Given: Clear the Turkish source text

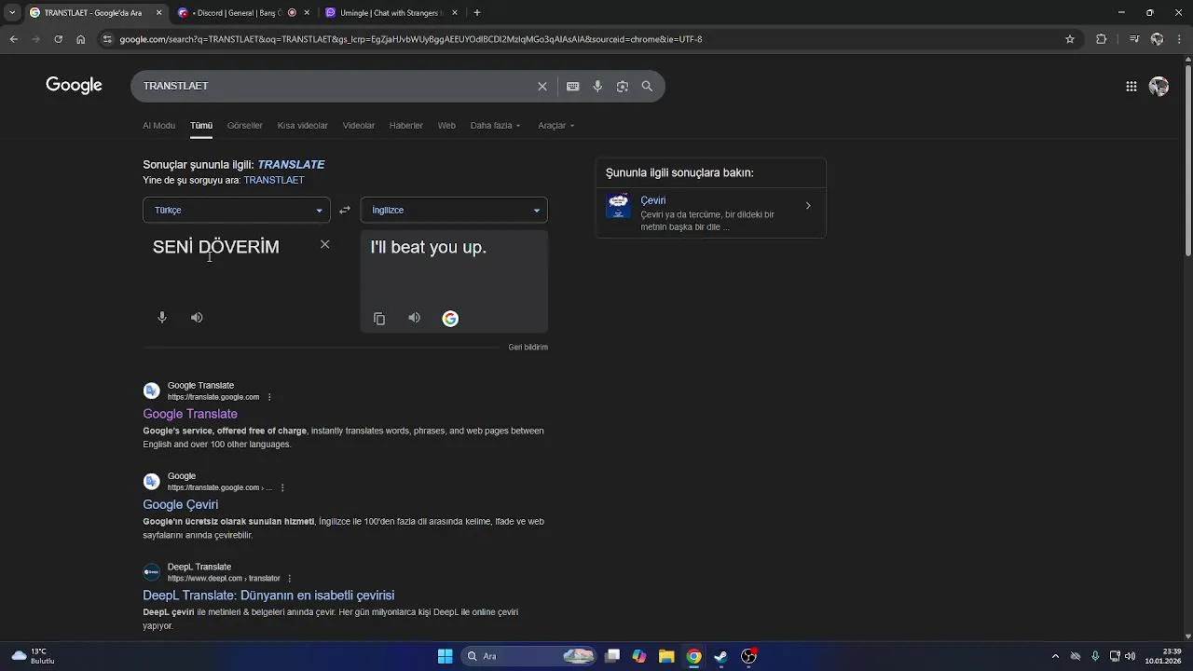Looking at the screenshot, I should [324, 244].
